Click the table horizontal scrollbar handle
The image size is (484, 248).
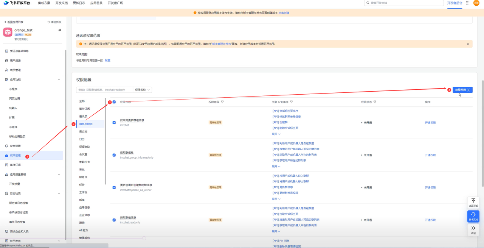point(144,238)
